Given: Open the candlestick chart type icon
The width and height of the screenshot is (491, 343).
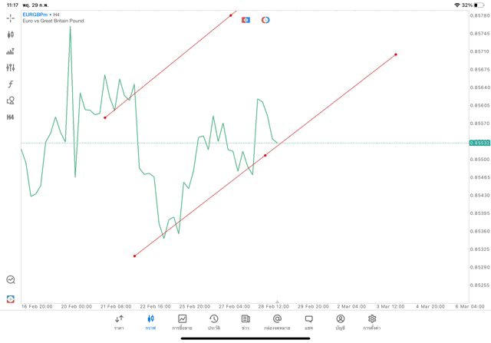Looking at the screenshot, I should pyautogui.click(x=11, y=35).
